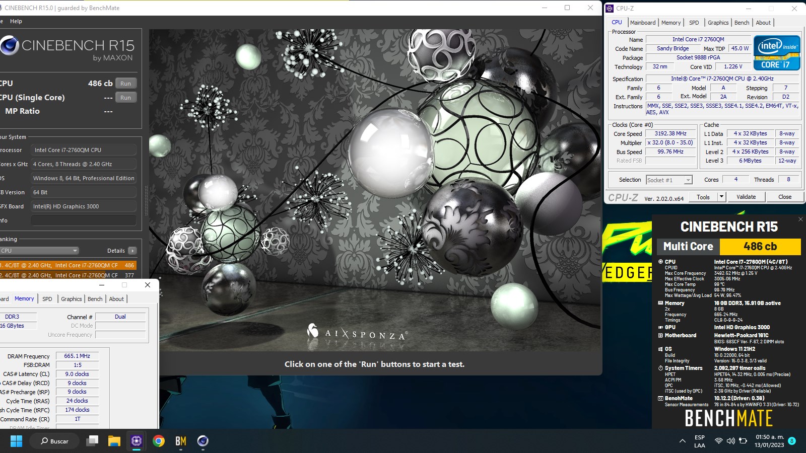
Task: Click the Buscar search box on the taskbar
Action: (55, 441)
